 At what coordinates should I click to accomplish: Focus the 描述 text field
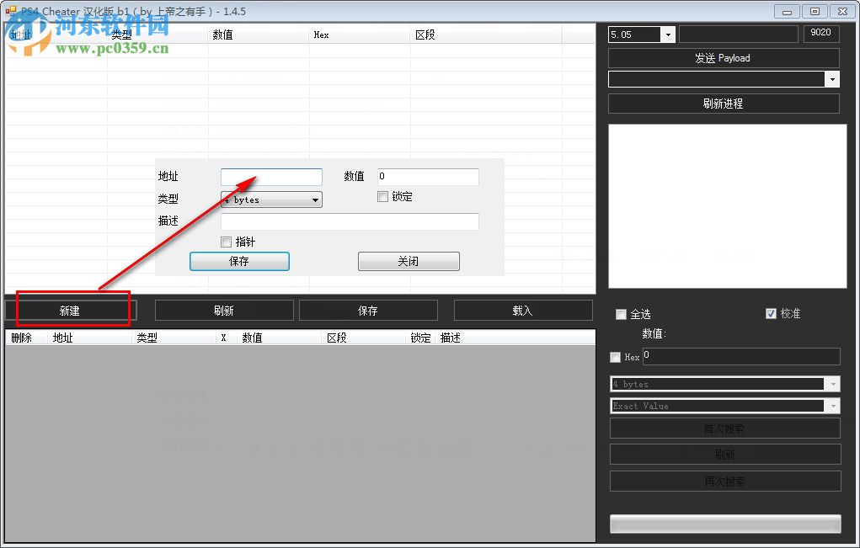(350, 221)
